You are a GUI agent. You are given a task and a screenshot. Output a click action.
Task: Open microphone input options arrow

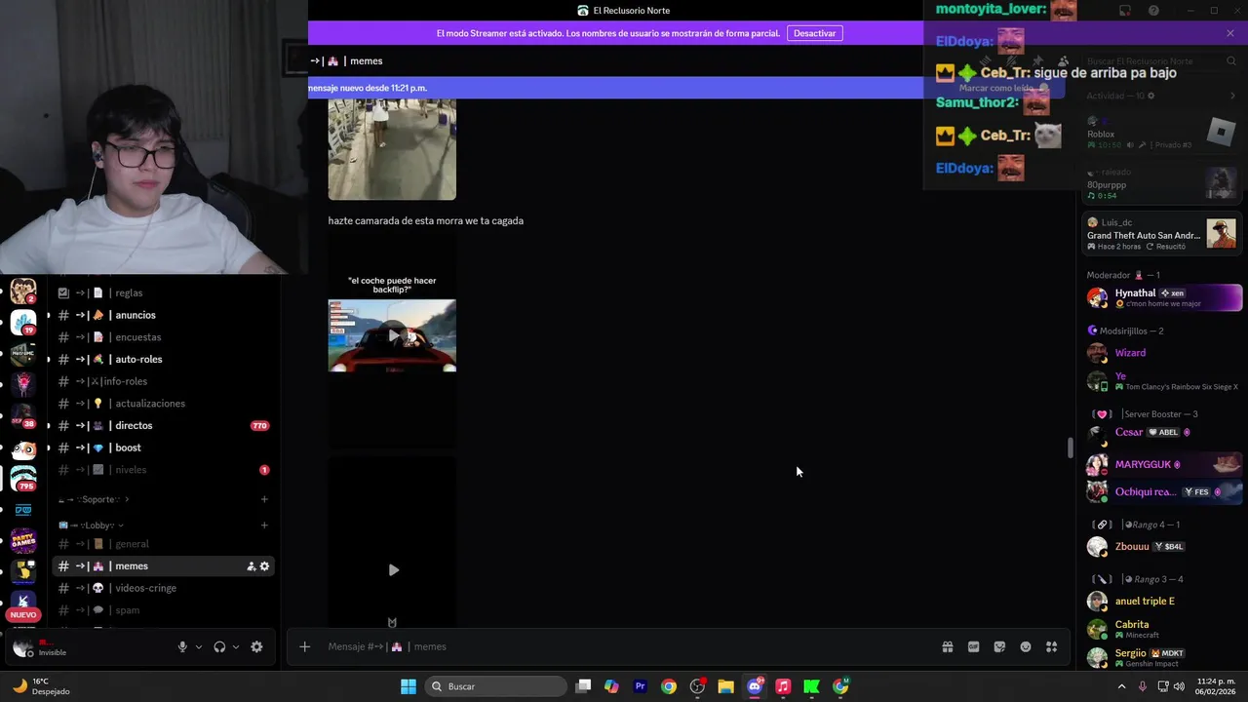pos(199,646)
